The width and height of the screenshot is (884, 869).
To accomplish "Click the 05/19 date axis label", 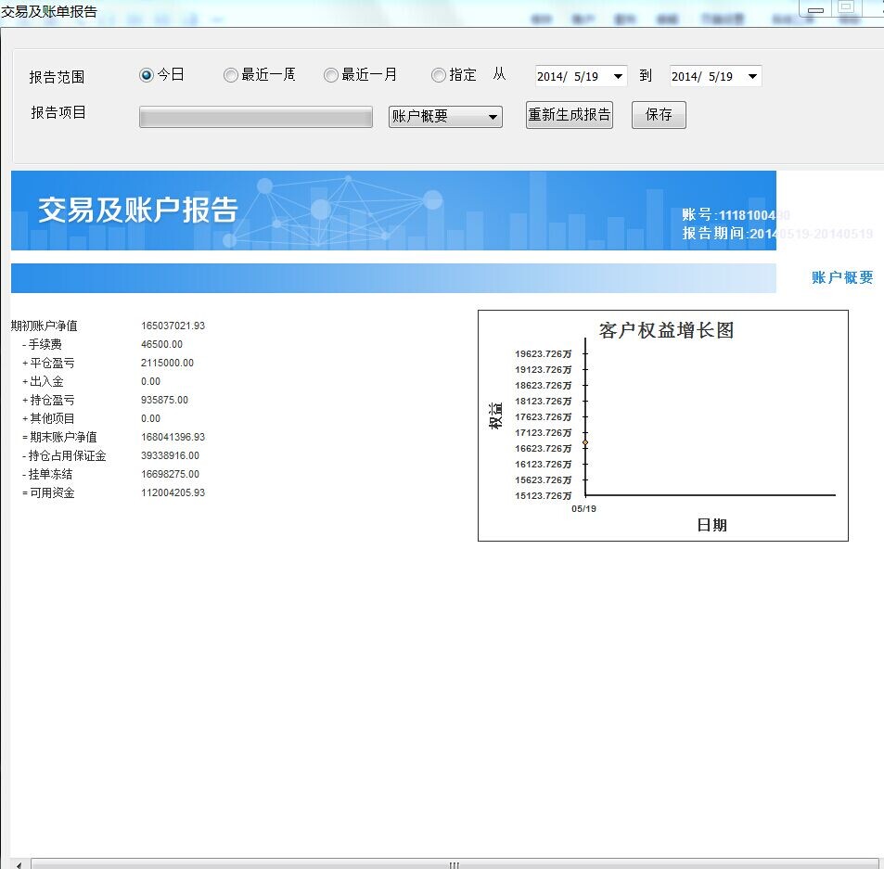I will pos(583,509).
